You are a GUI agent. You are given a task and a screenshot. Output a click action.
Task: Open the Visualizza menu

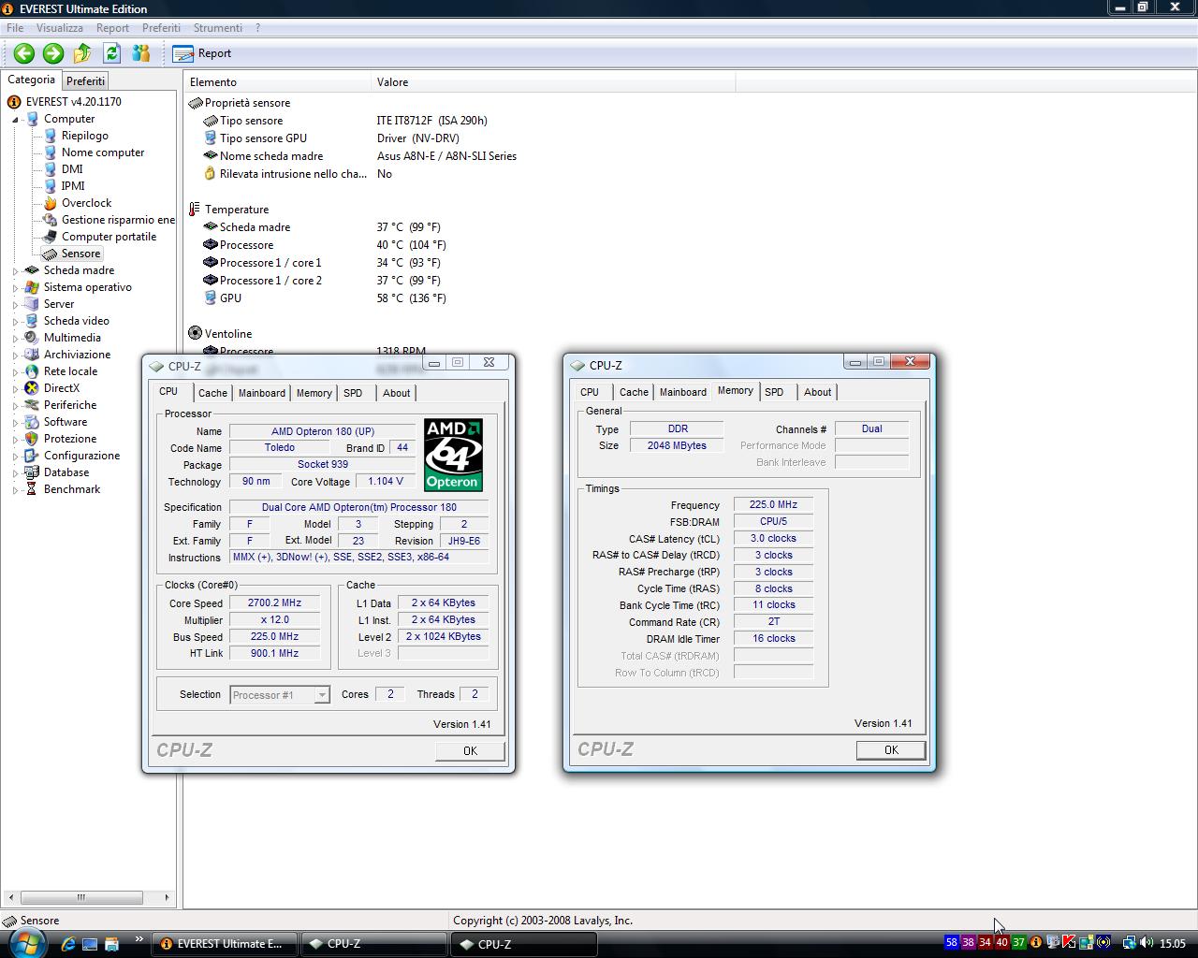(60, 28)
